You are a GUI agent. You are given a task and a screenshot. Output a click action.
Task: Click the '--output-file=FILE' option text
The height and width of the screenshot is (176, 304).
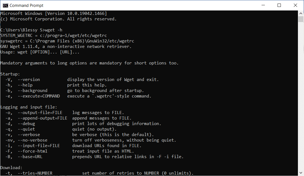pos(40,113)
